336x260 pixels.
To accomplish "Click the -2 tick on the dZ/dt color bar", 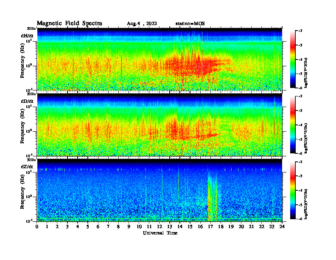I will tap(301, 162).
